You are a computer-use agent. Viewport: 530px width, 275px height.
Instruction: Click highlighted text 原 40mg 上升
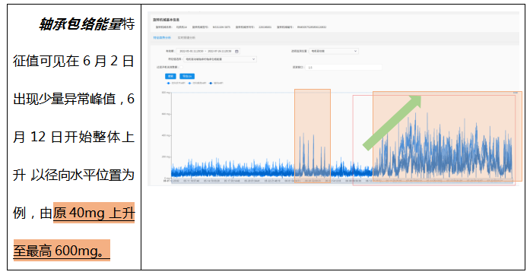(94, 213)
